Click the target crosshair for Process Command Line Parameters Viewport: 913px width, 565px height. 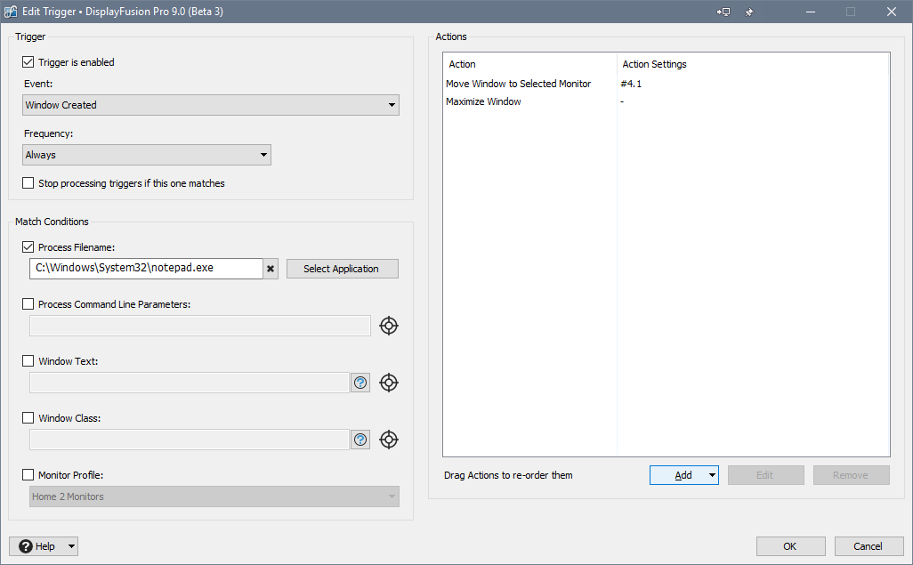coord(388,326)
